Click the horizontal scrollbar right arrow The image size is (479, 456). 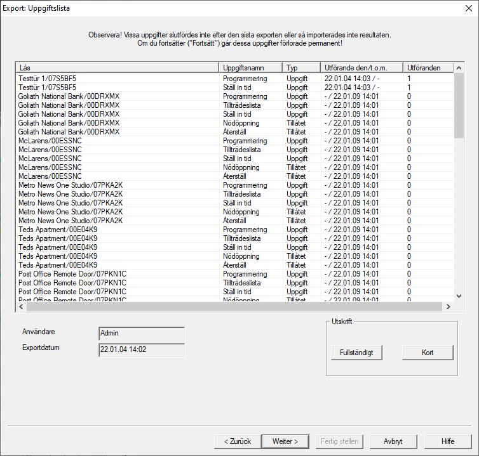coord(448,306)
